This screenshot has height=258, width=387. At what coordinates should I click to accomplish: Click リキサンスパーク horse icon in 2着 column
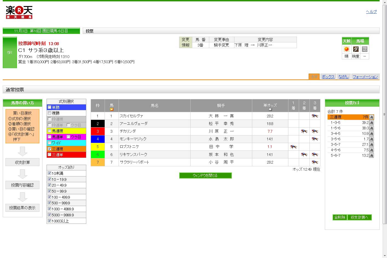point(304,155)
